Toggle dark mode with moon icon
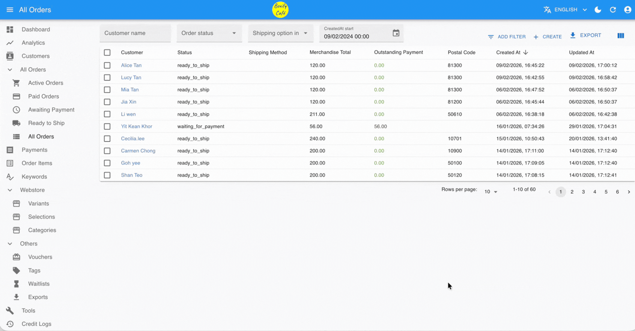The height and width of the screenshot is (331, 635). [x=598, y=10]
